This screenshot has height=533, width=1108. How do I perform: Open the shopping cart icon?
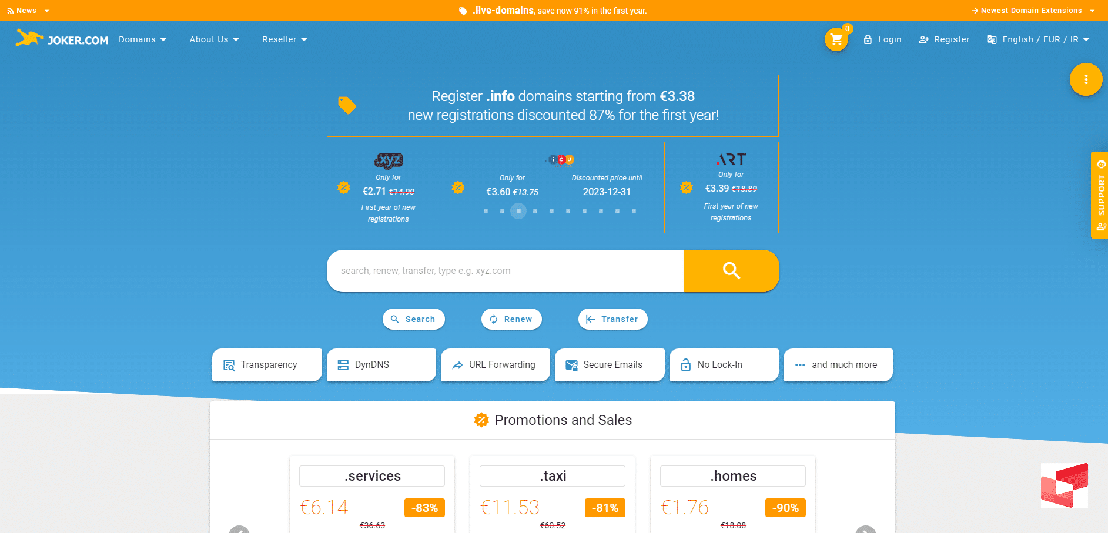coord(836,39)
